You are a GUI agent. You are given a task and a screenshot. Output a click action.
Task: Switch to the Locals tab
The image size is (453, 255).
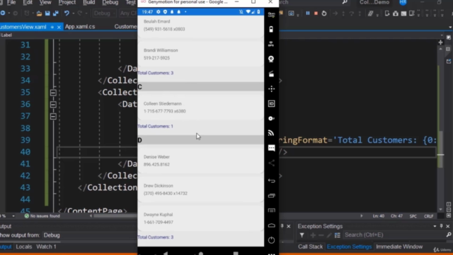point(23,247)
